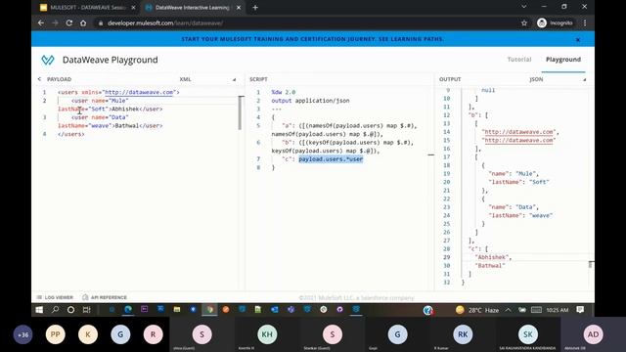Click the learning paths banner link
Image resolution: width=626 pixels, height=352 pixels.
(312, 39)
